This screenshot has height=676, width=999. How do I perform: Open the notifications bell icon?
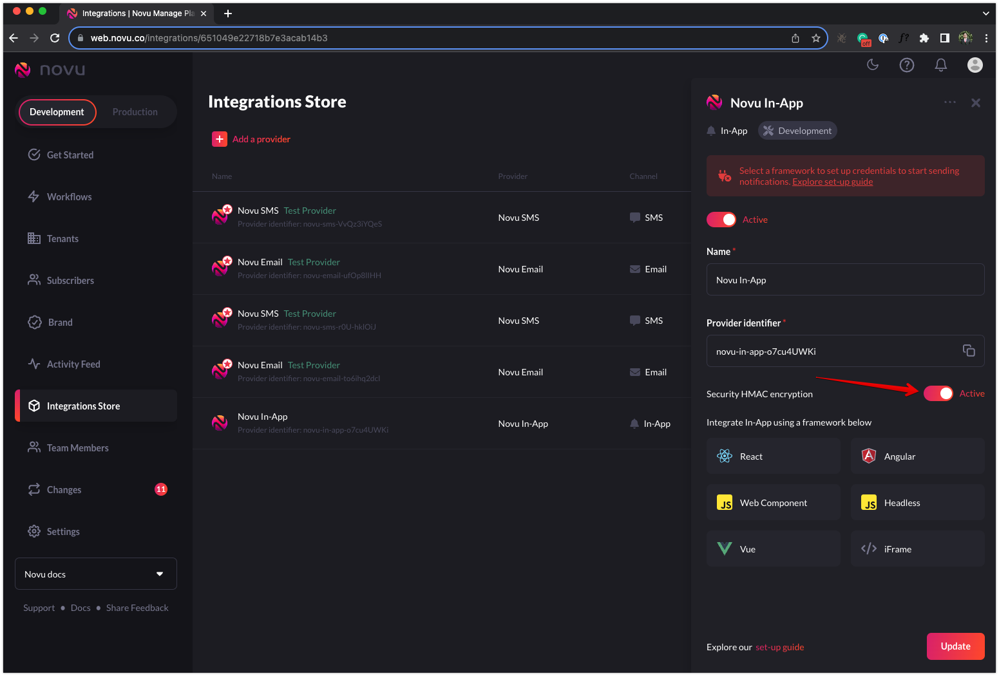941,65
